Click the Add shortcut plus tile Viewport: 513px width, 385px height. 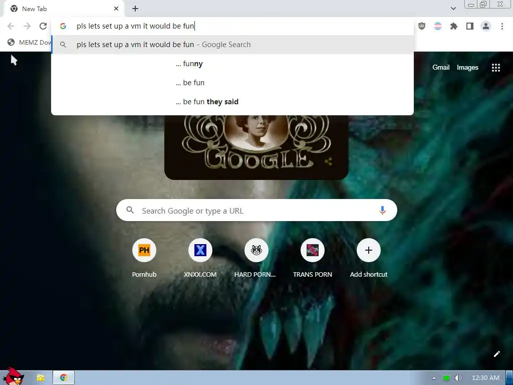click(x=368, y=251)
